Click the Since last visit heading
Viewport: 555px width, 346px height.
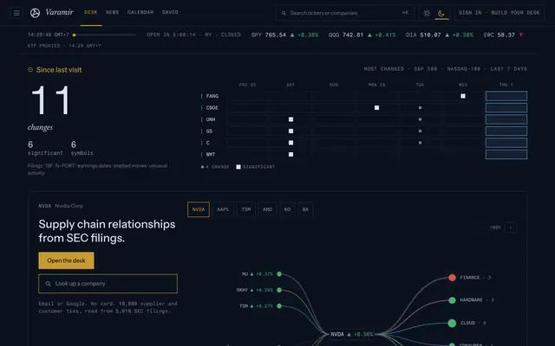[59, 70]
